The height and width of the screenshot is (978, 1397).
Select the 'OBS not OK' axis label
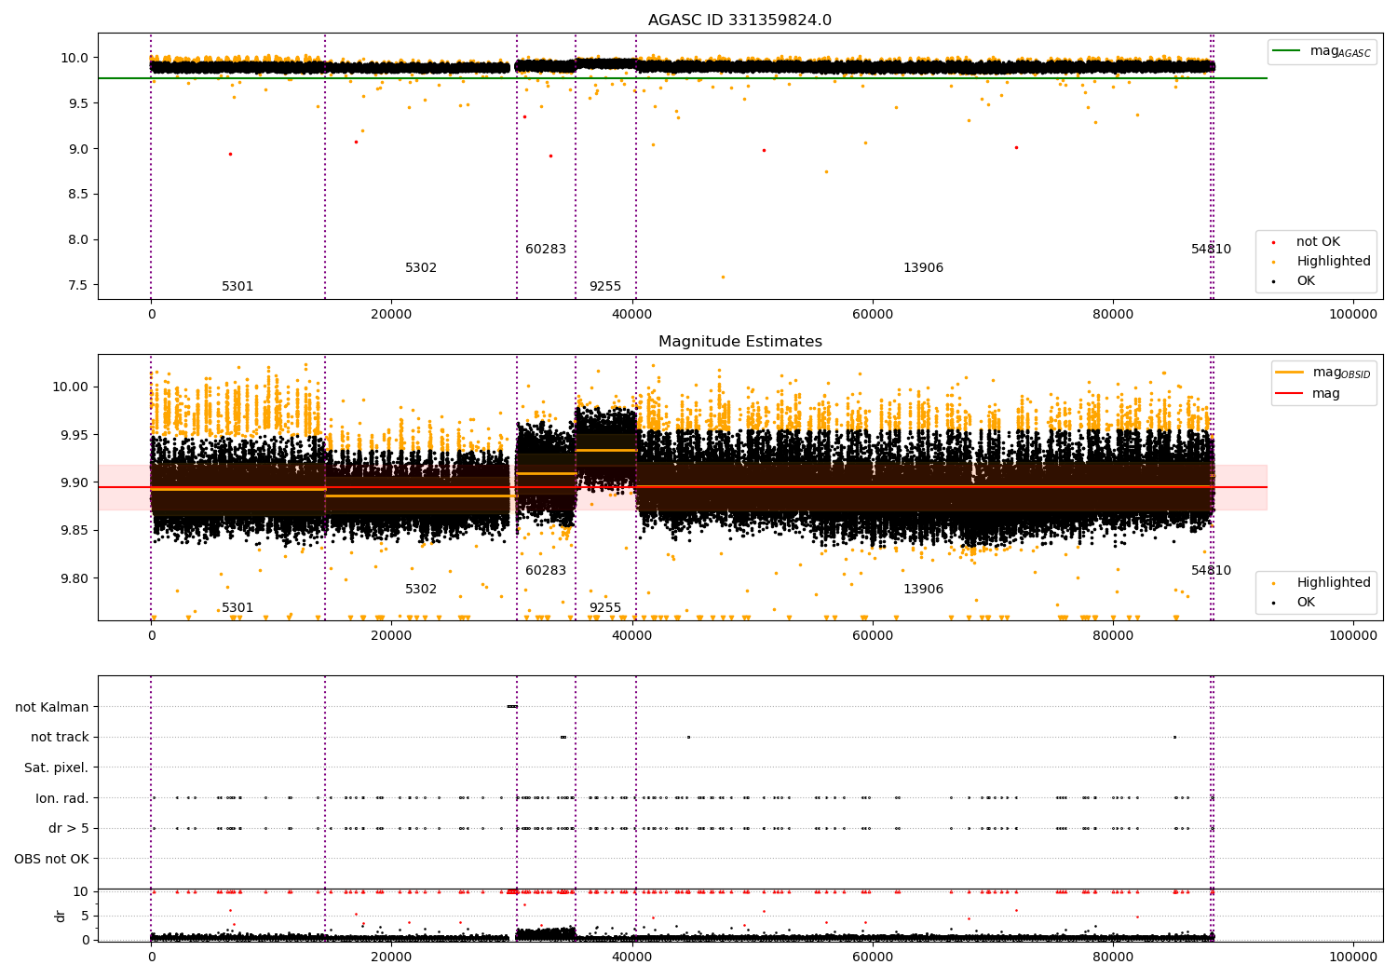pos(52,859)
